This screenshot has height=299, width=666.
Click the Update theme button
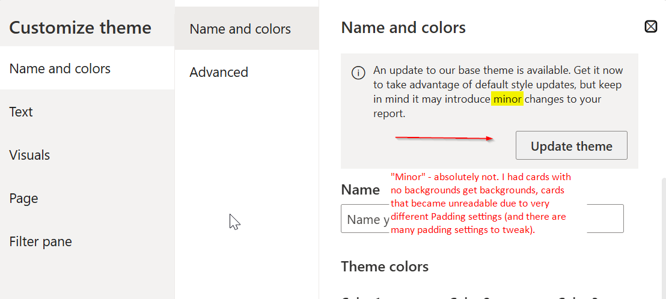click(x=571, y=145)
